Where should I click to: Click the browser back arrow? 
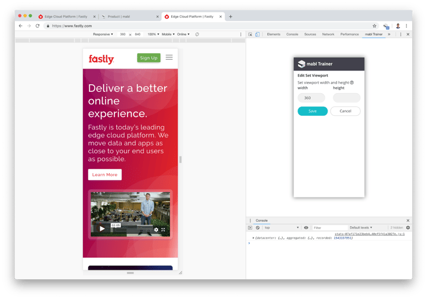coord(21,26)
